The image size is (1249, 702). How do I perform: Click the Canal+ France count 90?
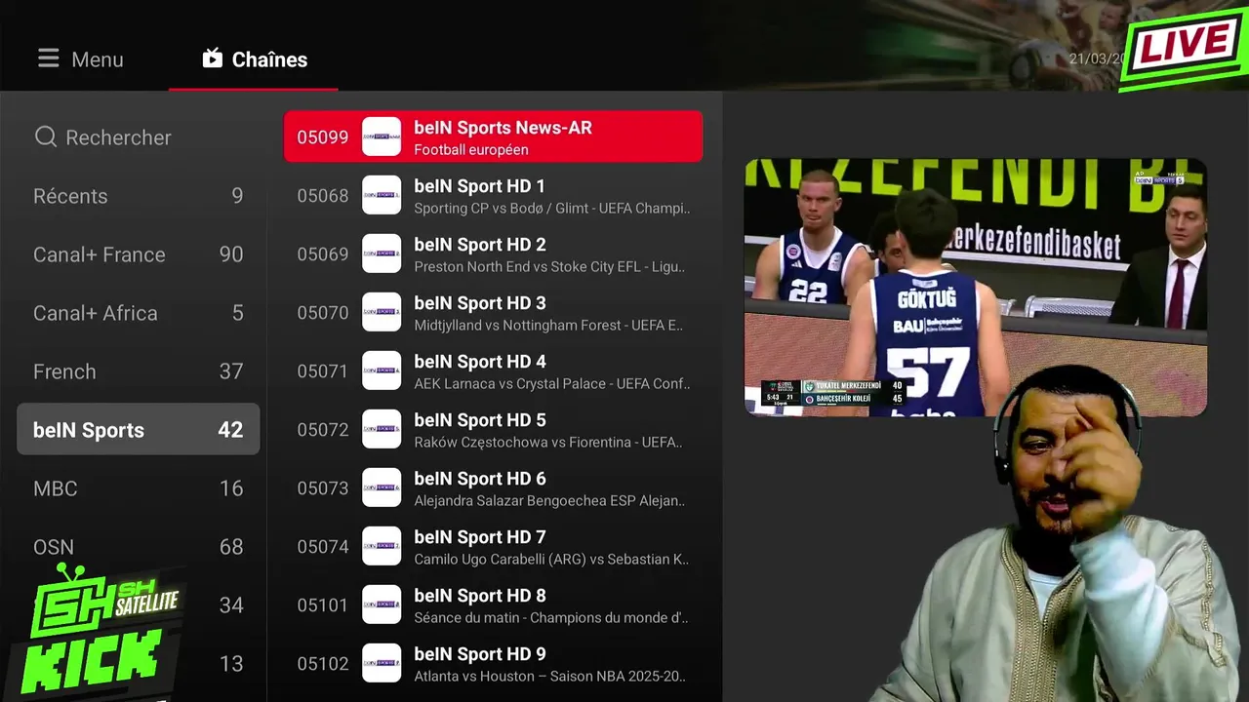(231, 254)
